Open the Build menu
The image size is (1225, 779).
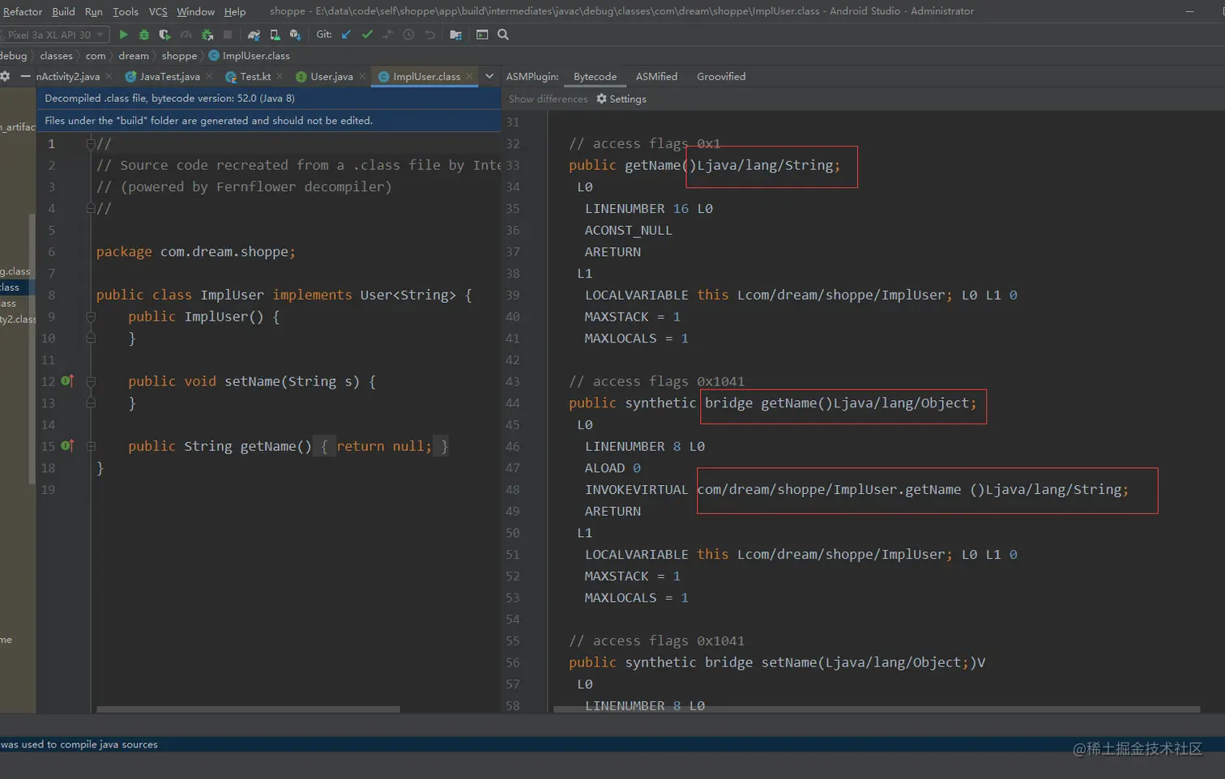63,11
